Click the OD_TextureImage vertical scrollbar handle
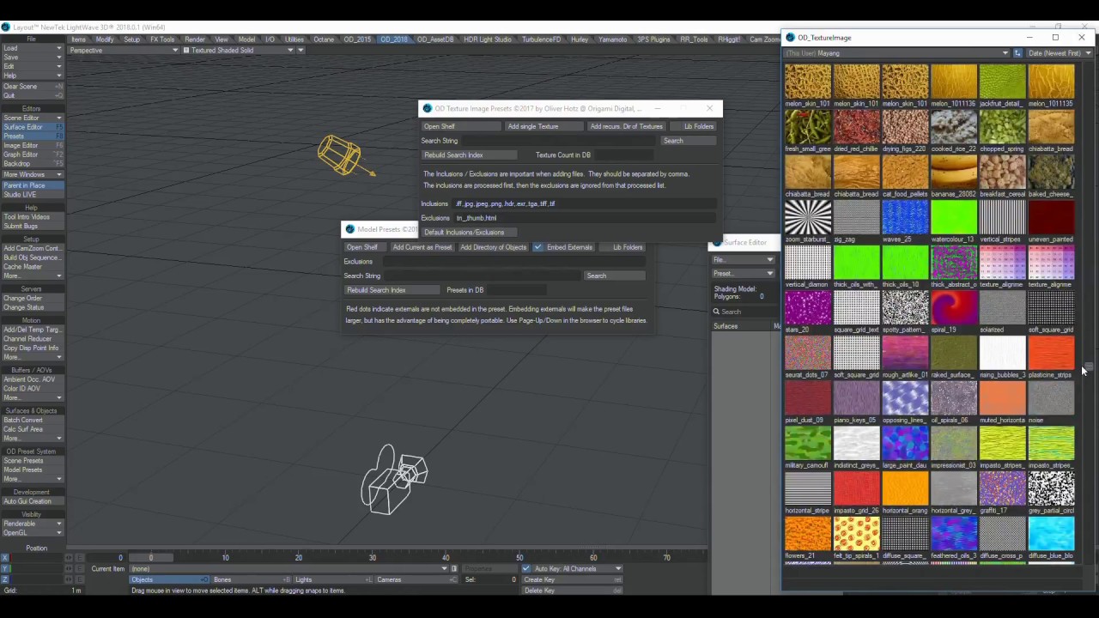Screen dimensions: 1099x618 click(x=1088, y=366)
